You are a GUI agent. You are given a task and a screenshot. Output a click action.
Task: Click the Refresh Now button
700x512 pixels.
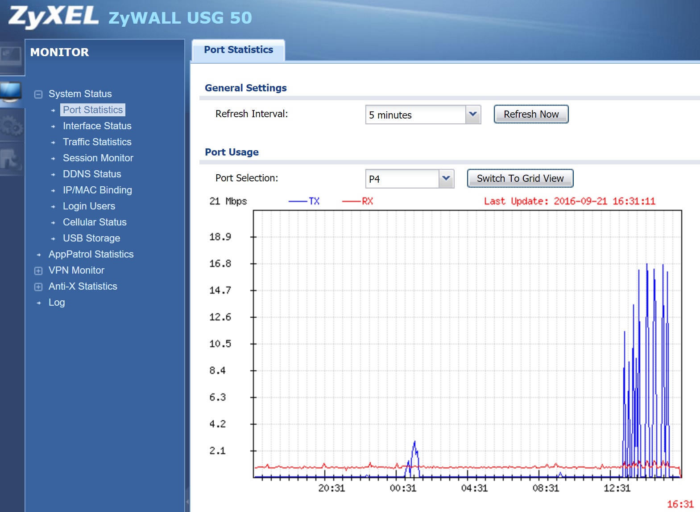(x=531, y=114)
